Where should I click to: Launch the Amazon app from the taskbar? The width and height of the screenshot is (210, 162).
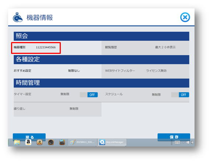(28, 142)
